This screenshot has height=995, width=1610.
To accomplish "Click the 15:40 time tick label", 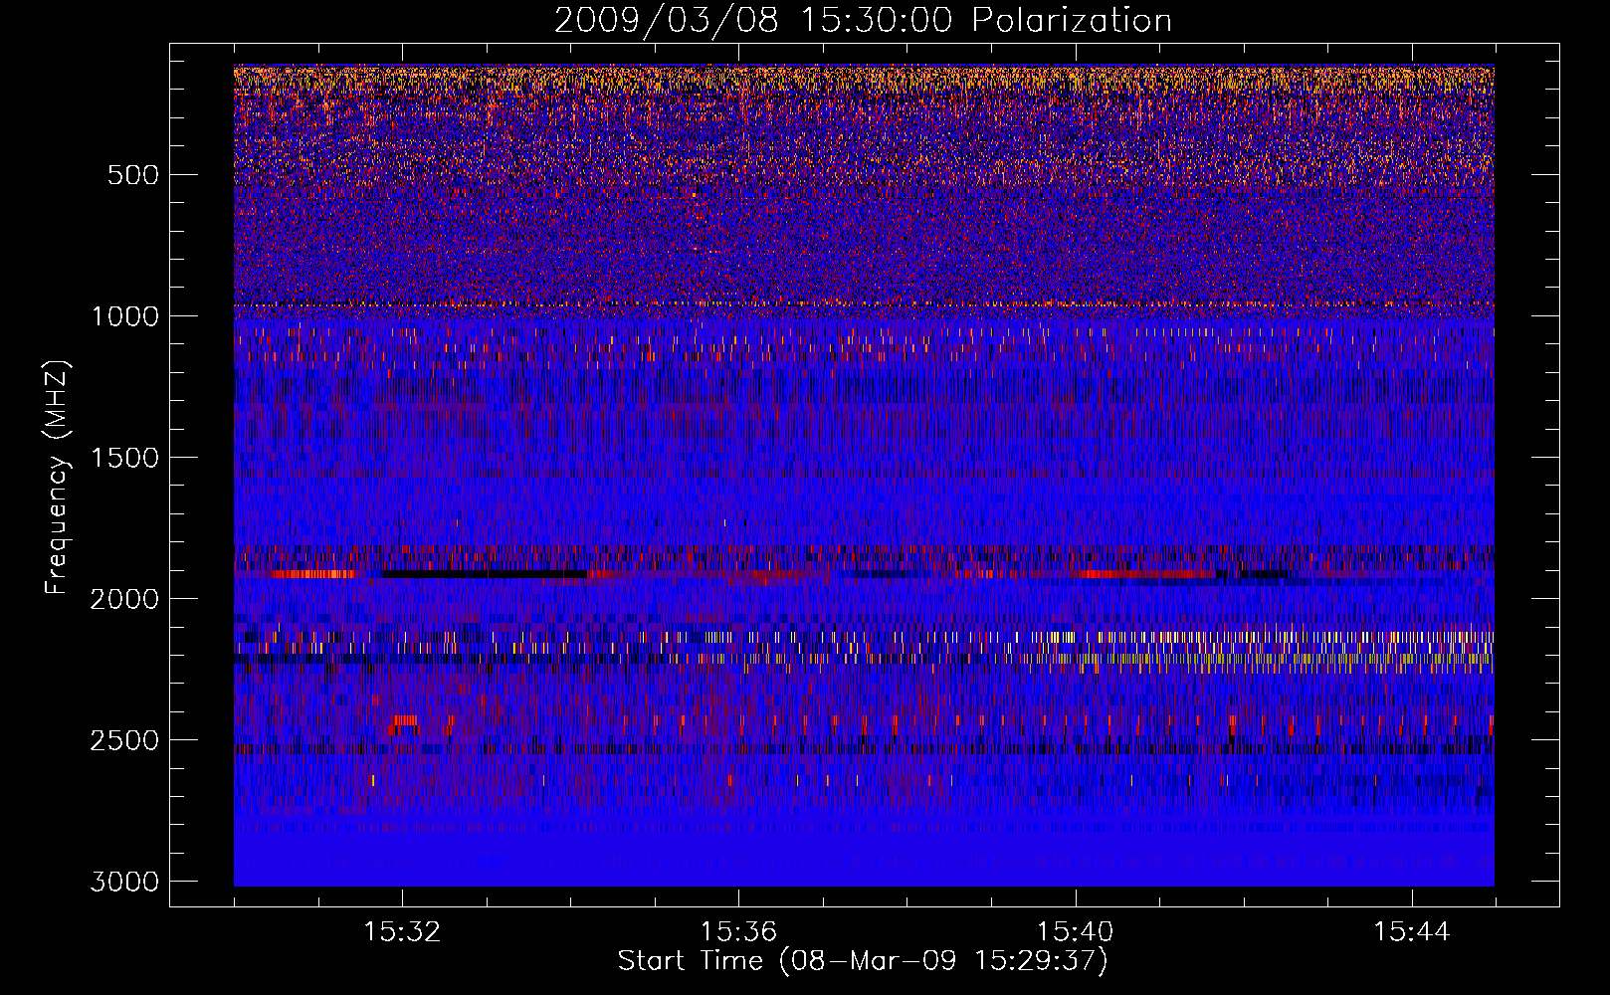I will coord(1075,932).
